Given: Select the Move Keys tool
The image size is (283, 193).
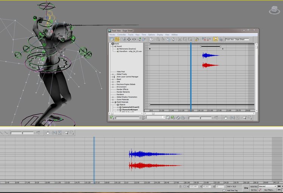Looking at the screenshot, I should (x=129, y=39).
